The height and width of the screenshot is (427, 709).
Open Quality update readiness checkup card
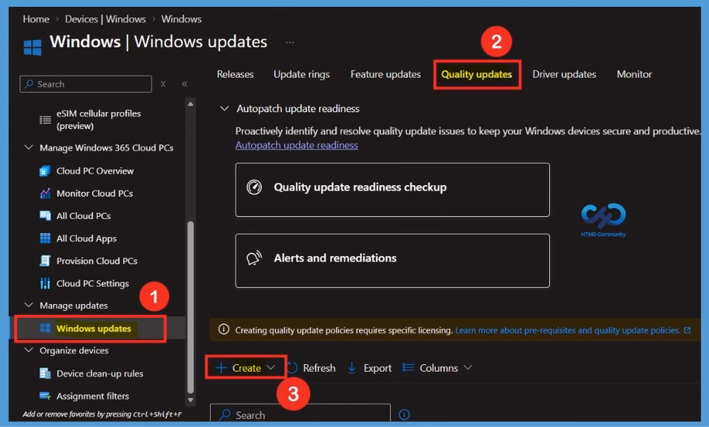393,189
